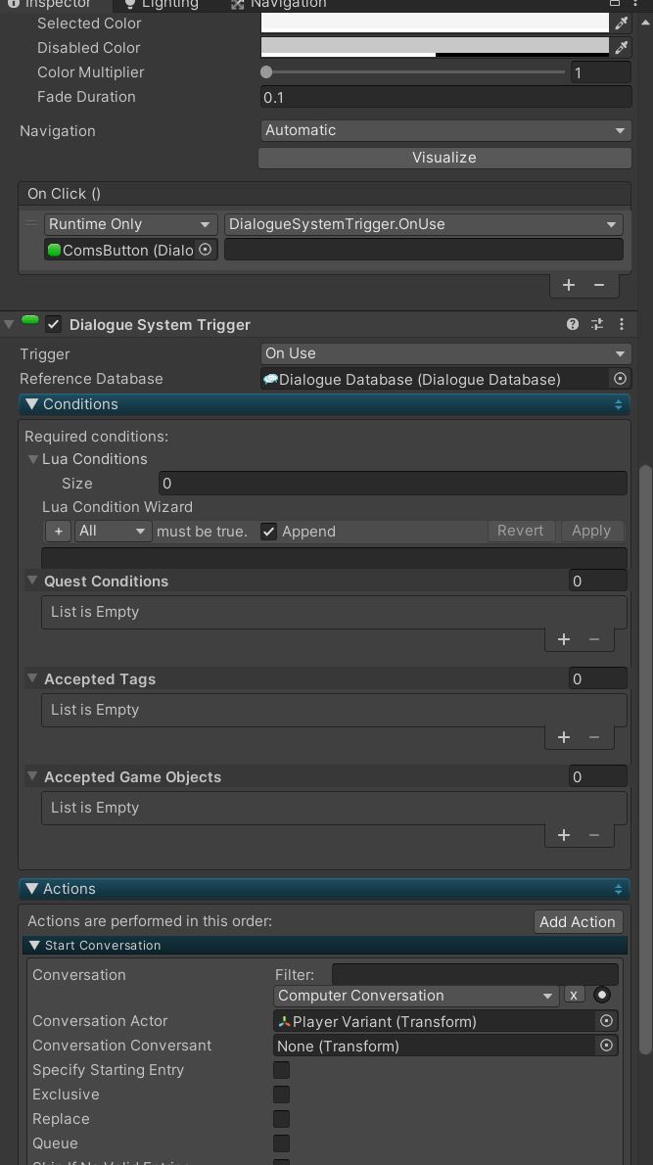Add a Quest Conditions entry

tap(564, 639)
